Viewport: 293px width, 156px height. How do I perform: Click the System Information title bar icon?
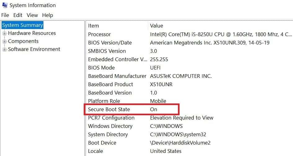4,5
